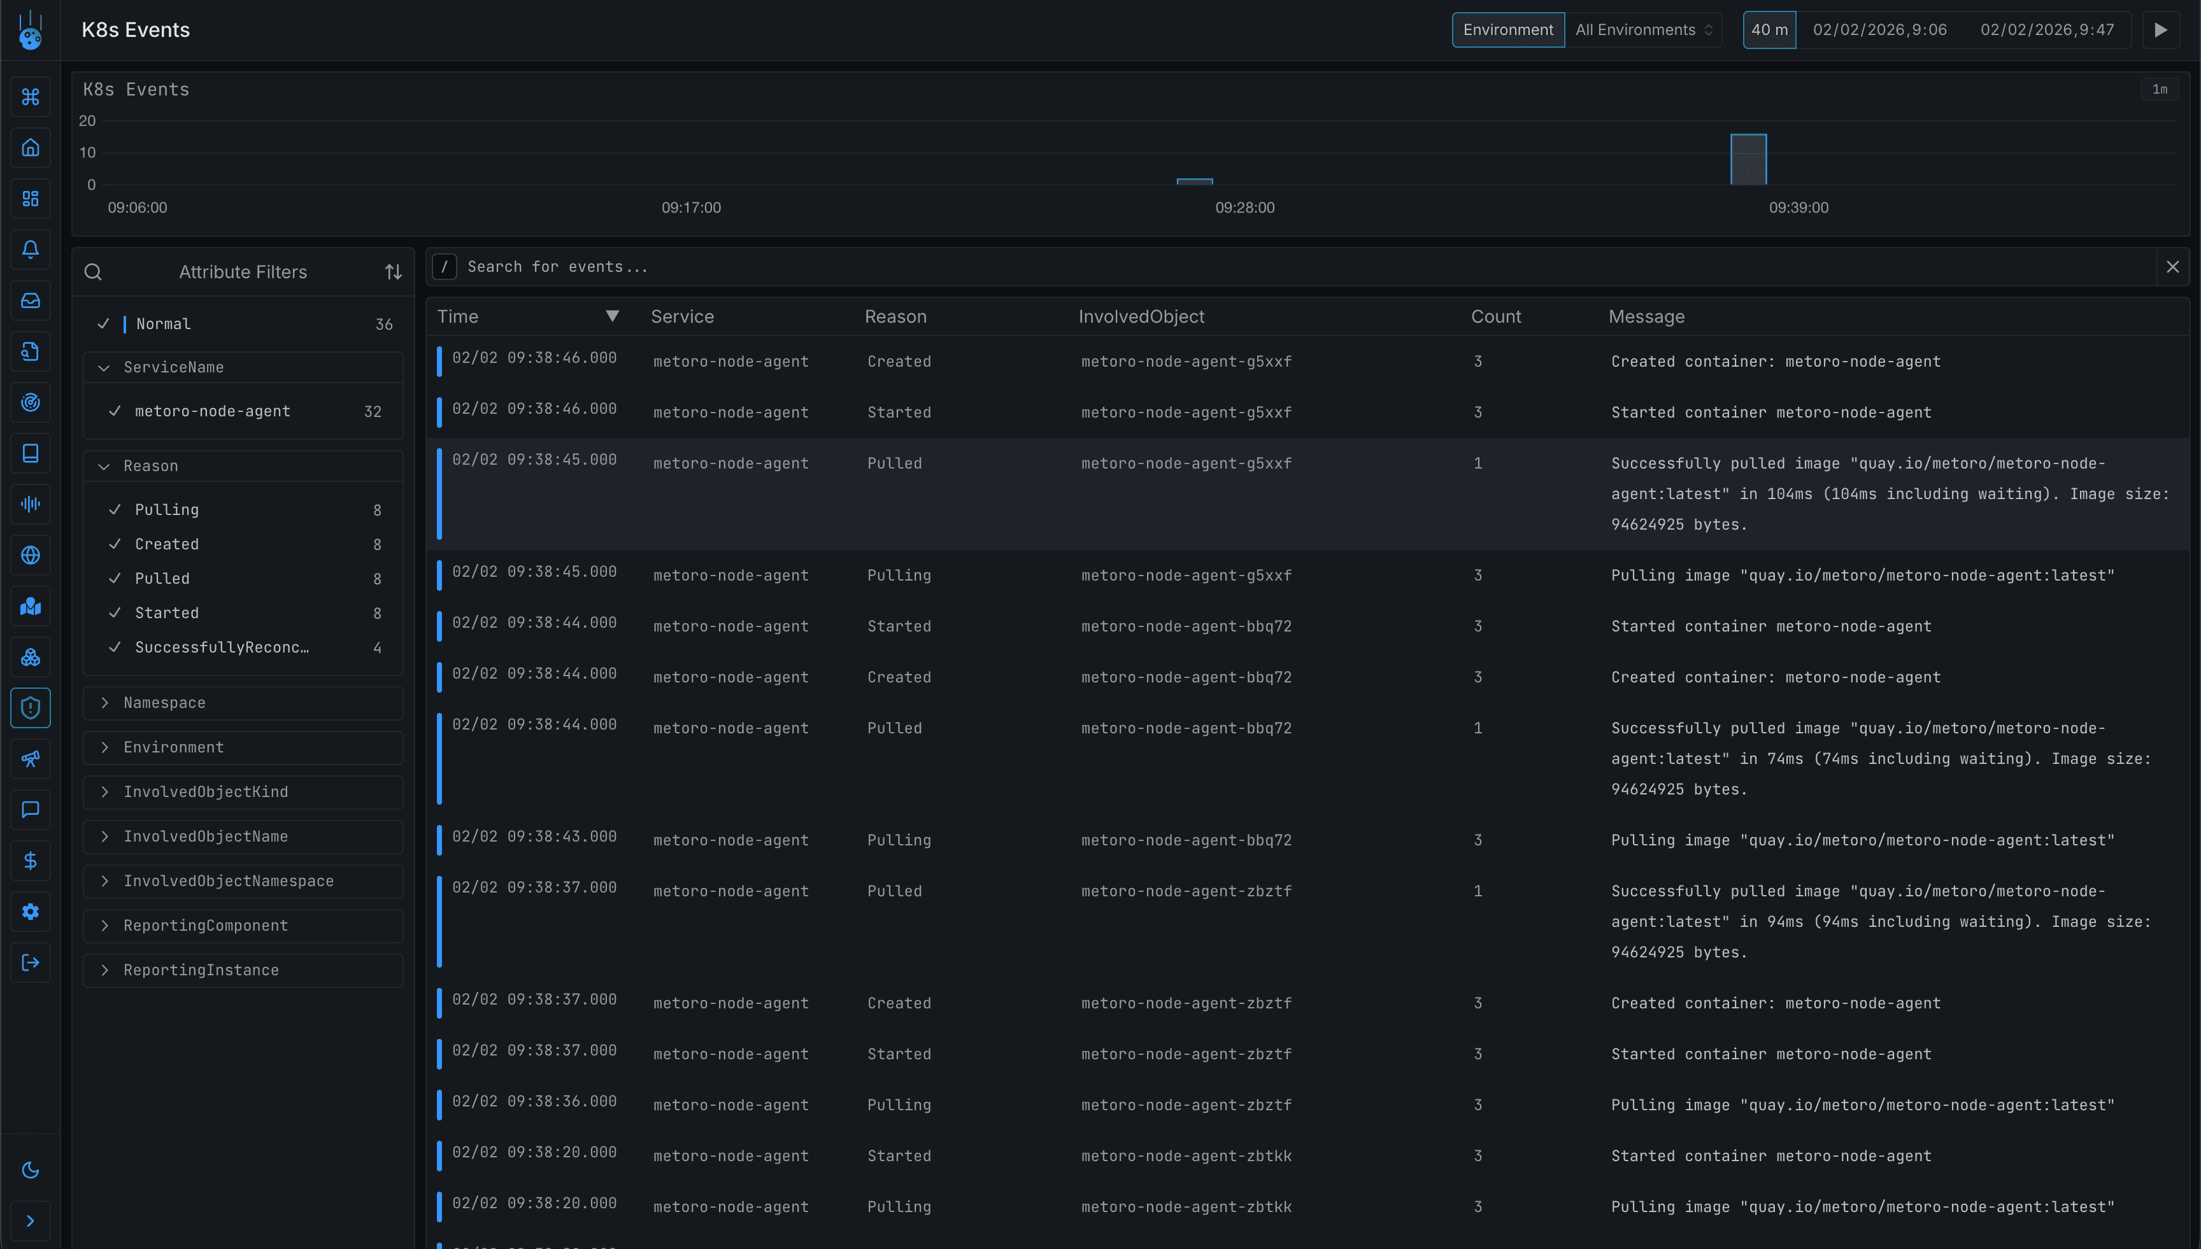This screenshot has height=1249, width=2201.
Task: Uncheck the metoro-node-agent ServiceName filter
Action: pos(117,411)
